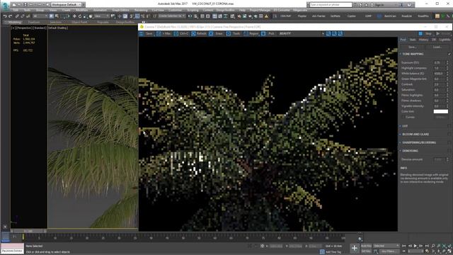The height and width of the screenshot is (255, 453).
Task: Click the keyword search input field
Action: pos(331,5)
